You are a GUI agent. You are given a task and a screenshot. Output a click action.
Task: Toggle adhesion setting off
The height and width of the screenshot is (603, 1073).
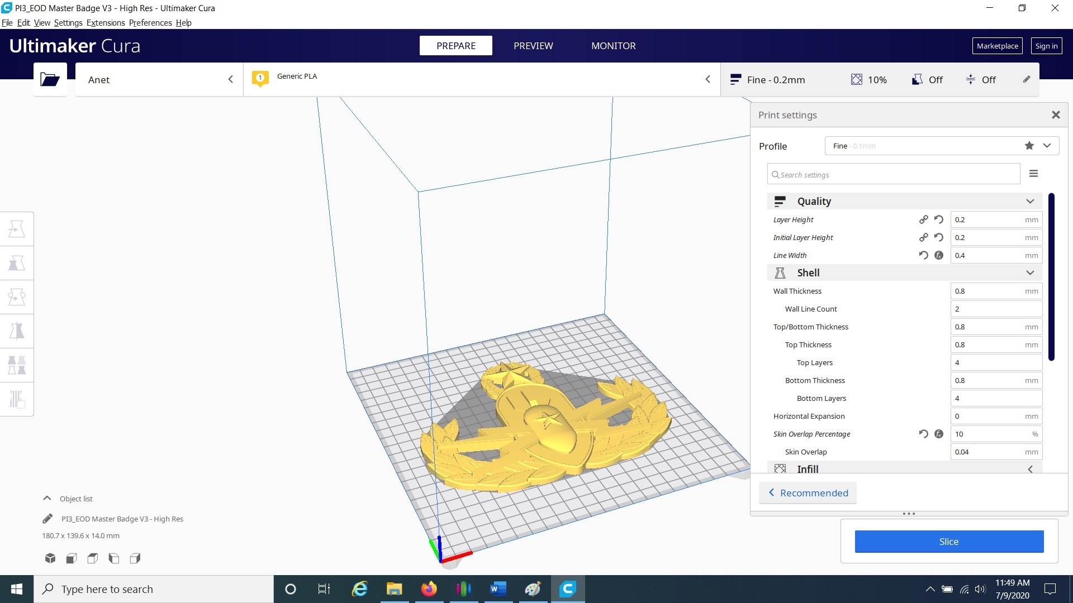pyautogui.click(x=981, y=79)
